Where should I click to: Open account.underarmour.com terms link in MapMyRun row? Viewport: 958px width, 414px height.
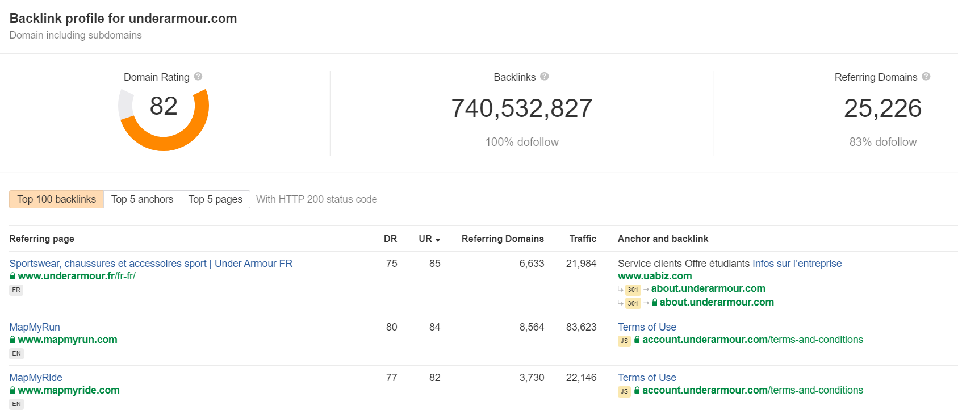[x=752, y=340]
